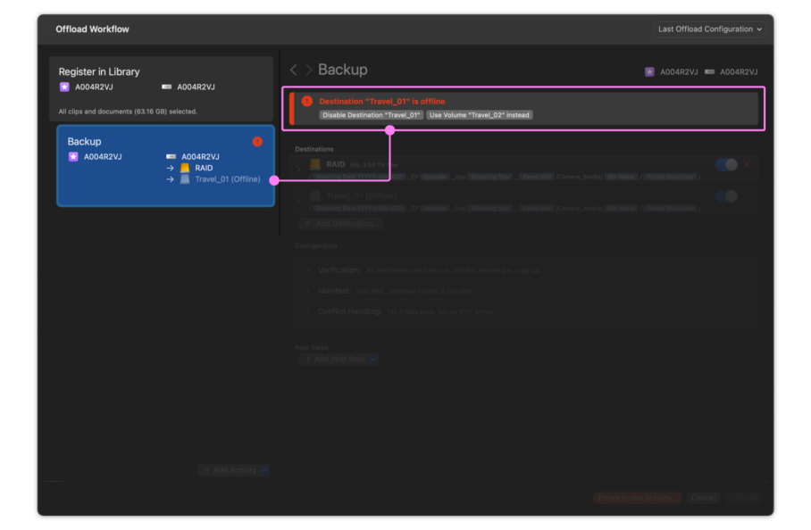This screenshot has height=530, width=811.
Task: Click the Destinations section label
Action: (x=314, y=149)
